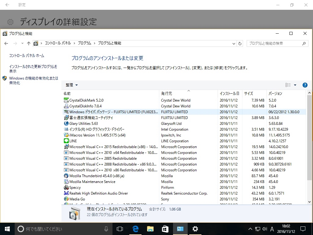
Task: Click the scrollbar down arrow
Action: pyautogui.click(x=309, y=202)
